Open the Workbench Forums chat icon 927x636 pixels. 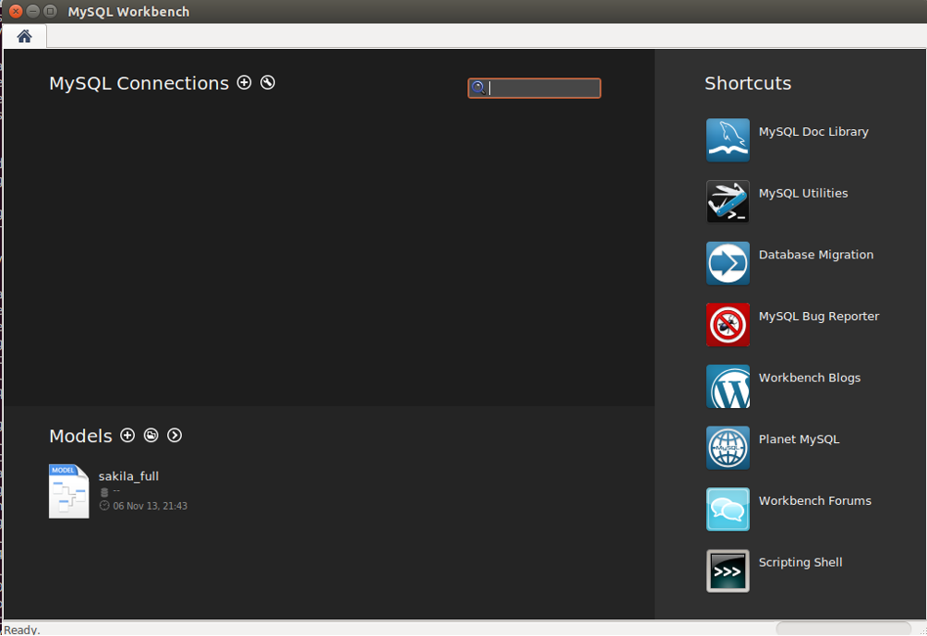pos(728,509)
